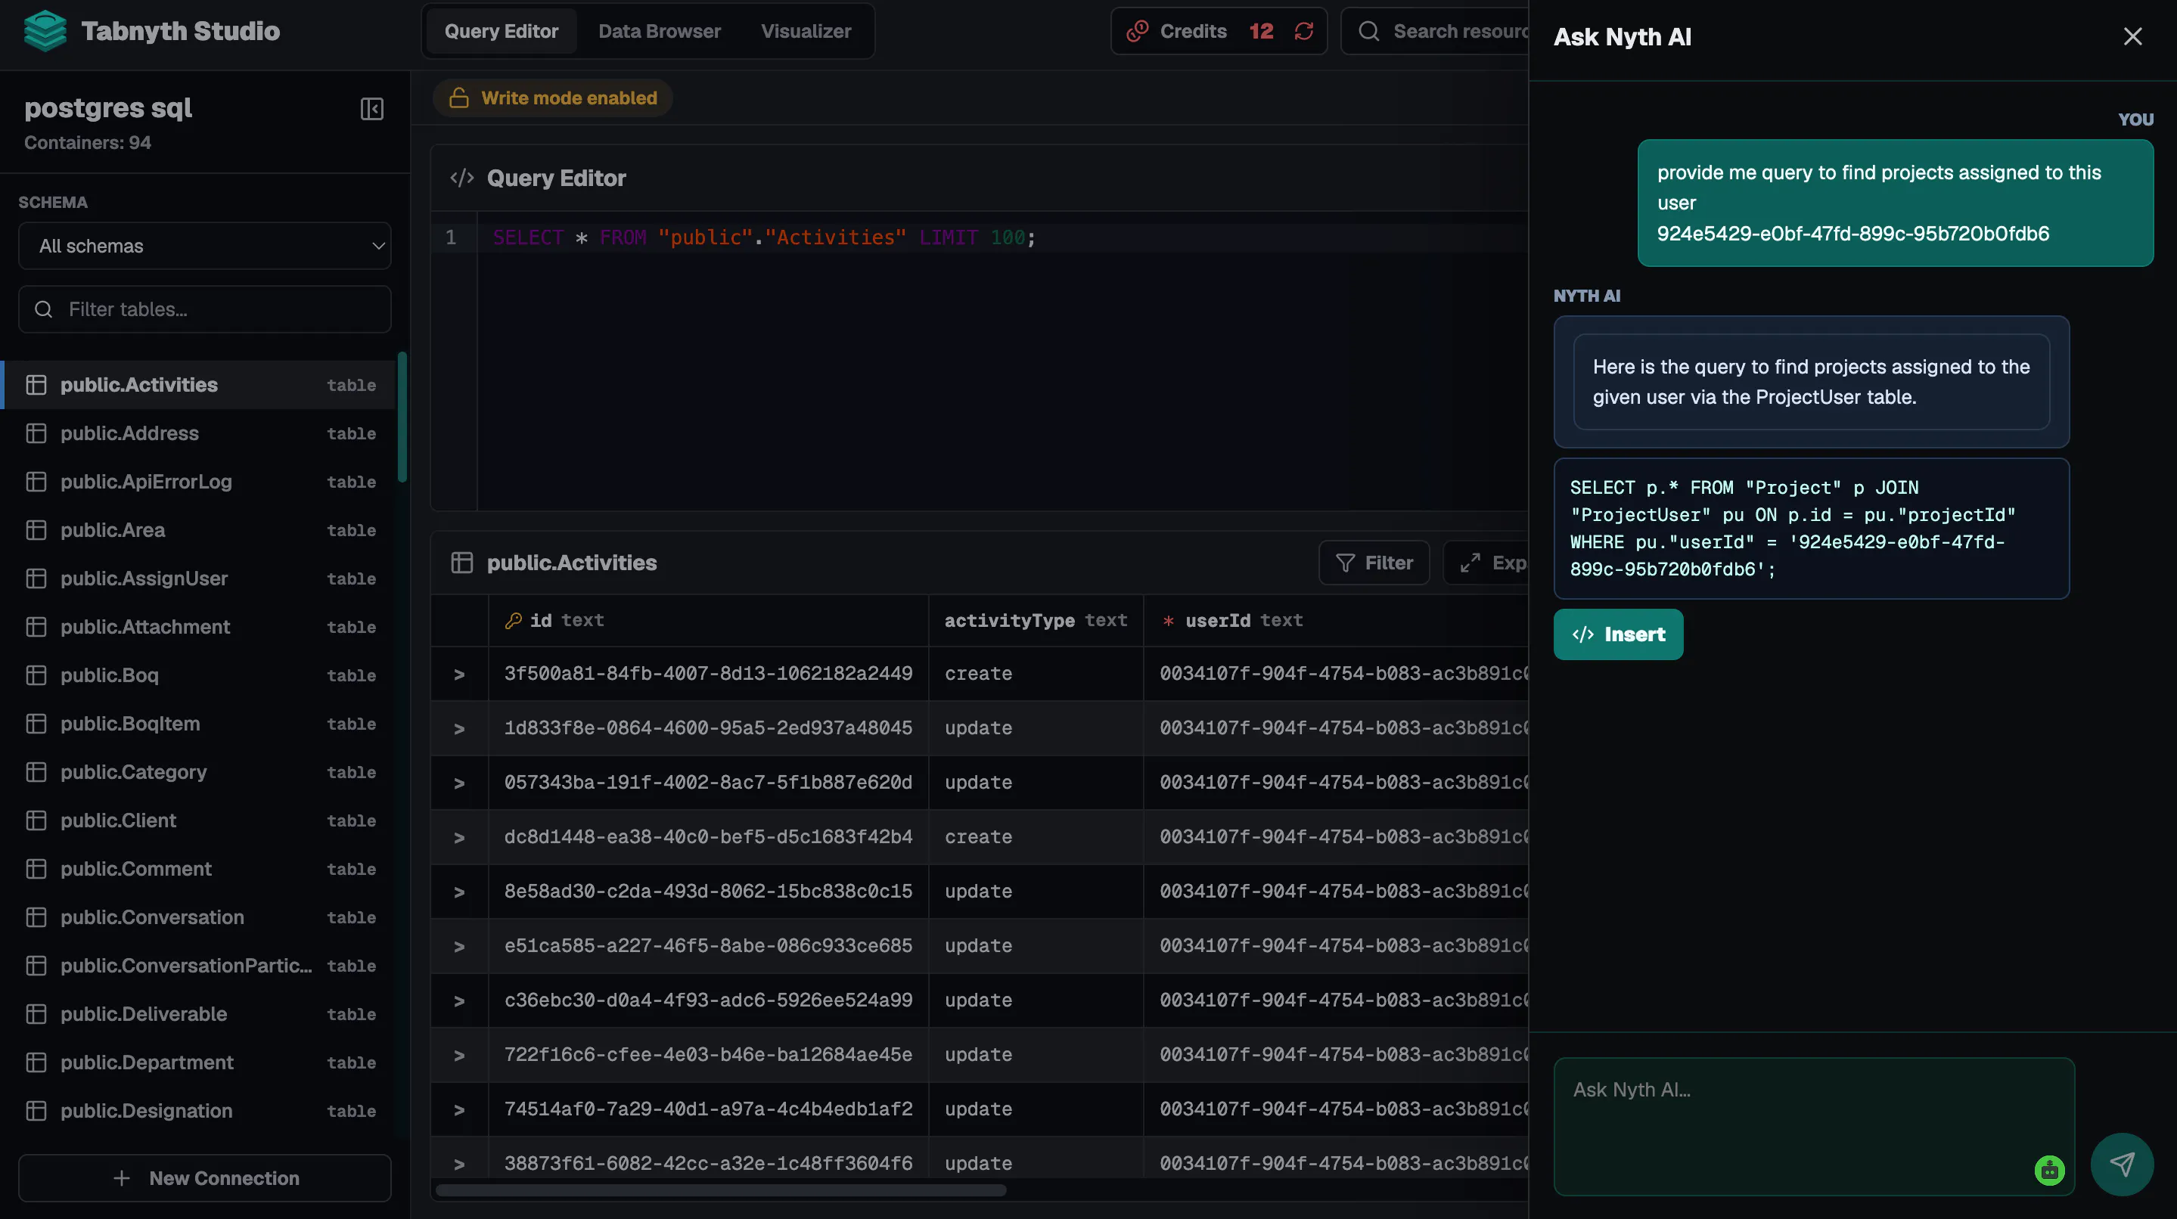Click the expand arrows icon on Expand button
This screenshot has height=1219, width=2177.
pos(1470,563)
